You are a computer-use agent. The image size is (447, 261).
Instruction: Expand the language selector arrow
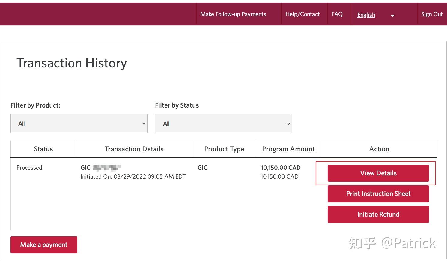(x=392, y=16)
